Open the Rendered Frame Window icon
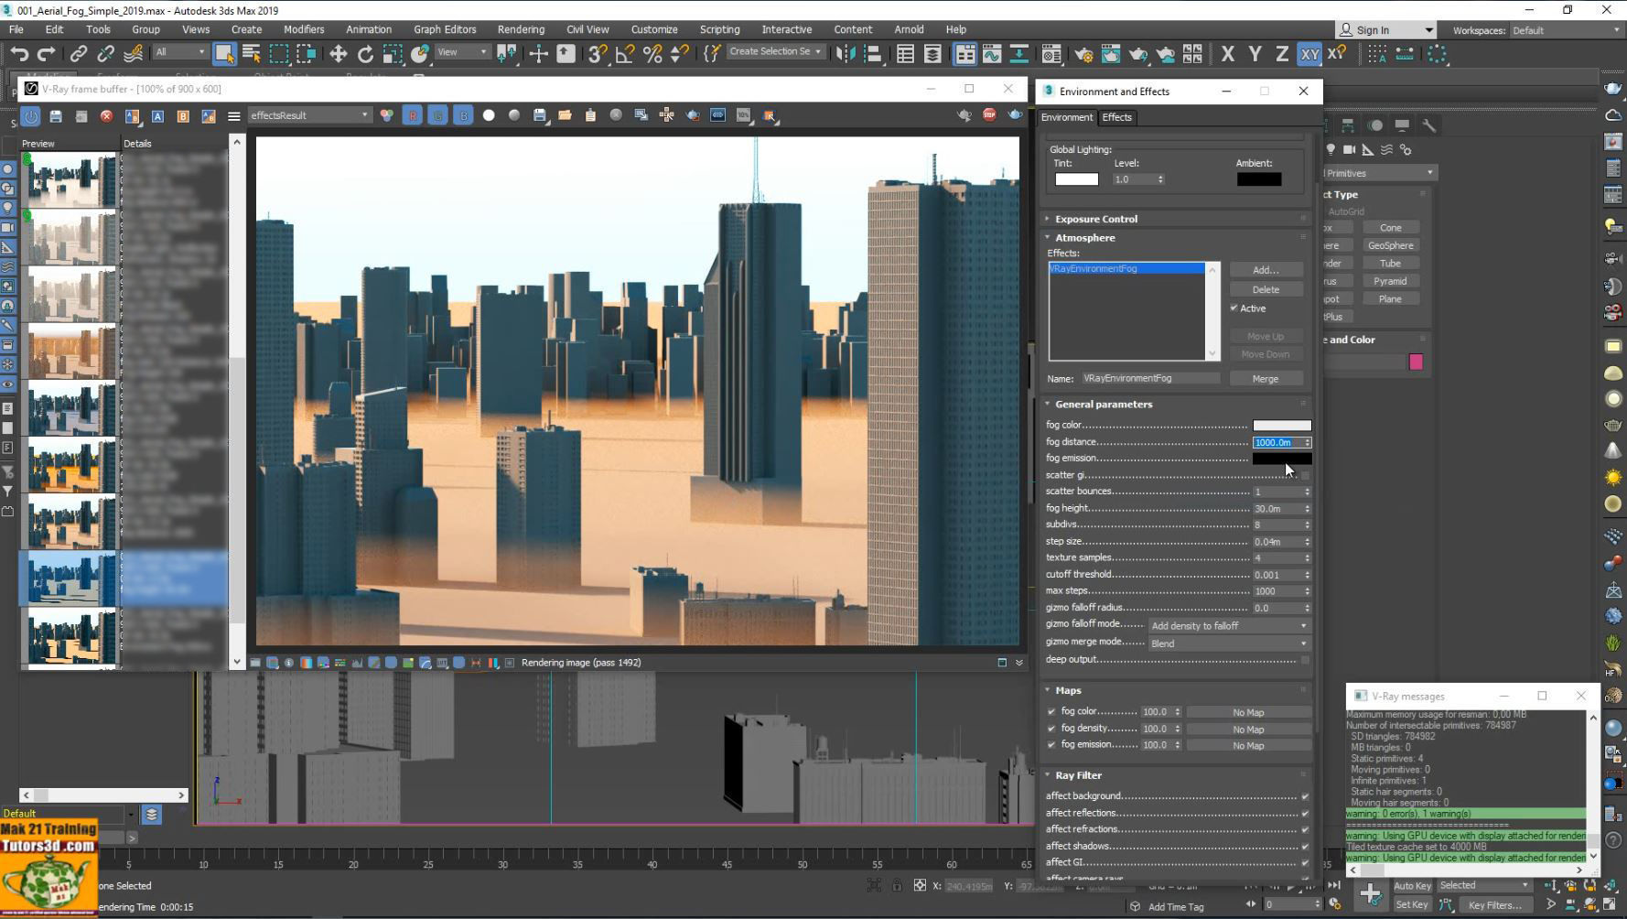 coord(1110,54)
